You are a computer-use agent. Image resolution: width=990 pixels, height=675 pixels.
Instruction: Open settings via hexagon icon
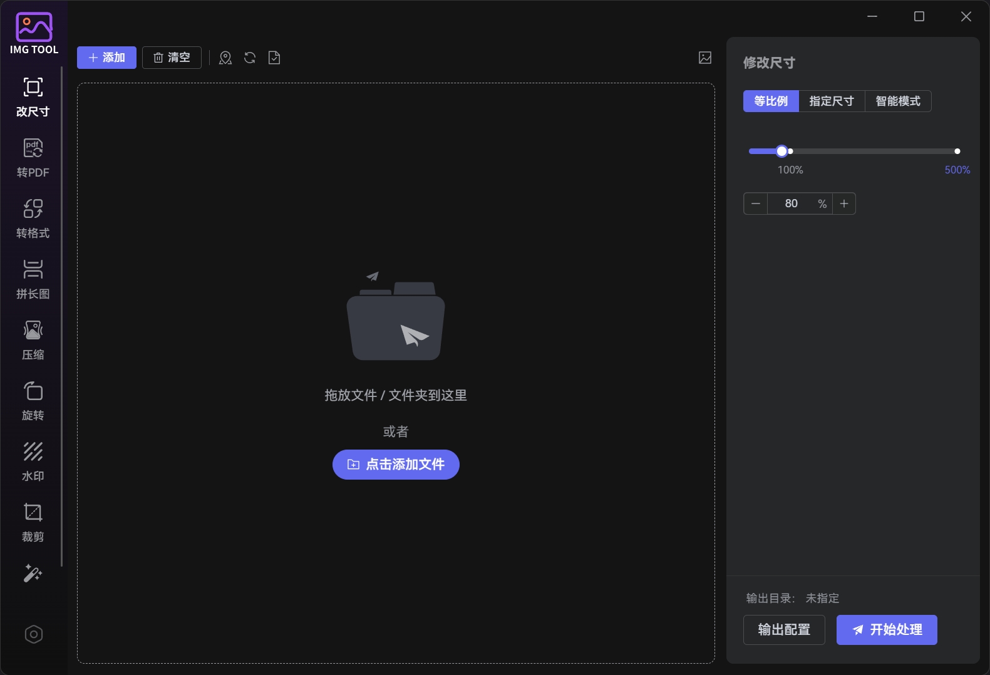(x=33, y=634)
